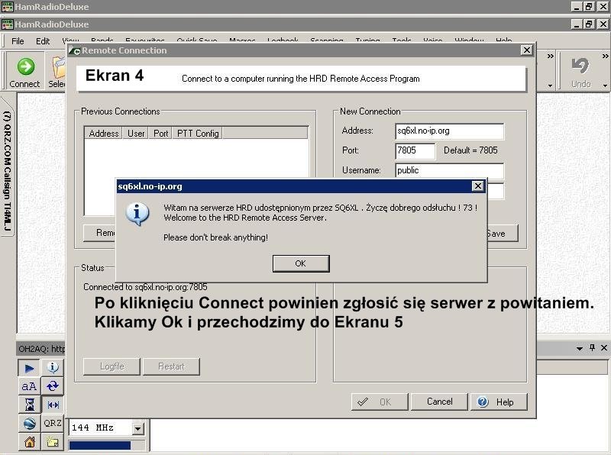Open the 144 MHz band dropdown
The image size is (611, 455).
137,428
